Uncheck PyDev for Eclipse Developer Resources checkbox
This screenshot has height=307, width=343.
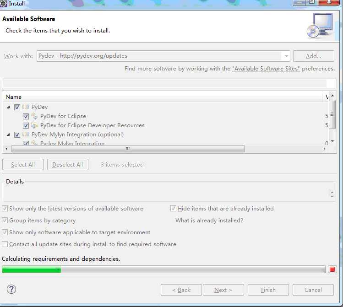coord(26,125)
